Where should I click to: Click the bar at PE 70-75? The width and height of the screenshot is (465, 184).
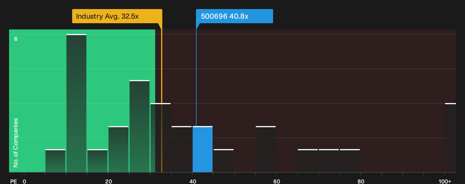[329, 161]
